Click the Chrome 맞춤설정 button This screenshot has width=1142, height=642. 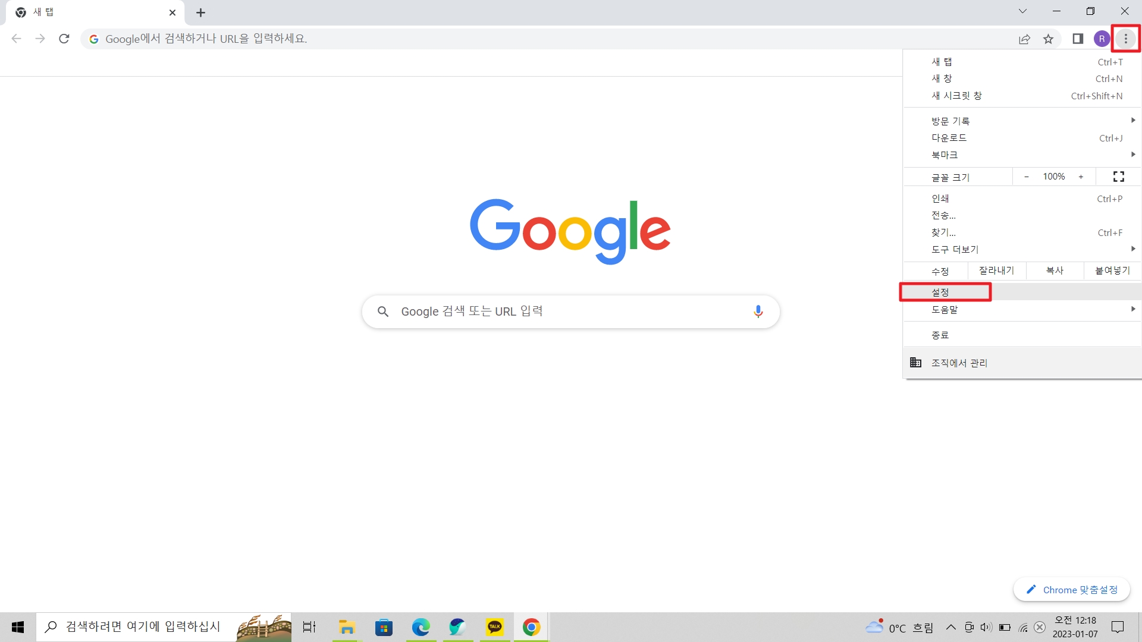(x=1072, y=589)
